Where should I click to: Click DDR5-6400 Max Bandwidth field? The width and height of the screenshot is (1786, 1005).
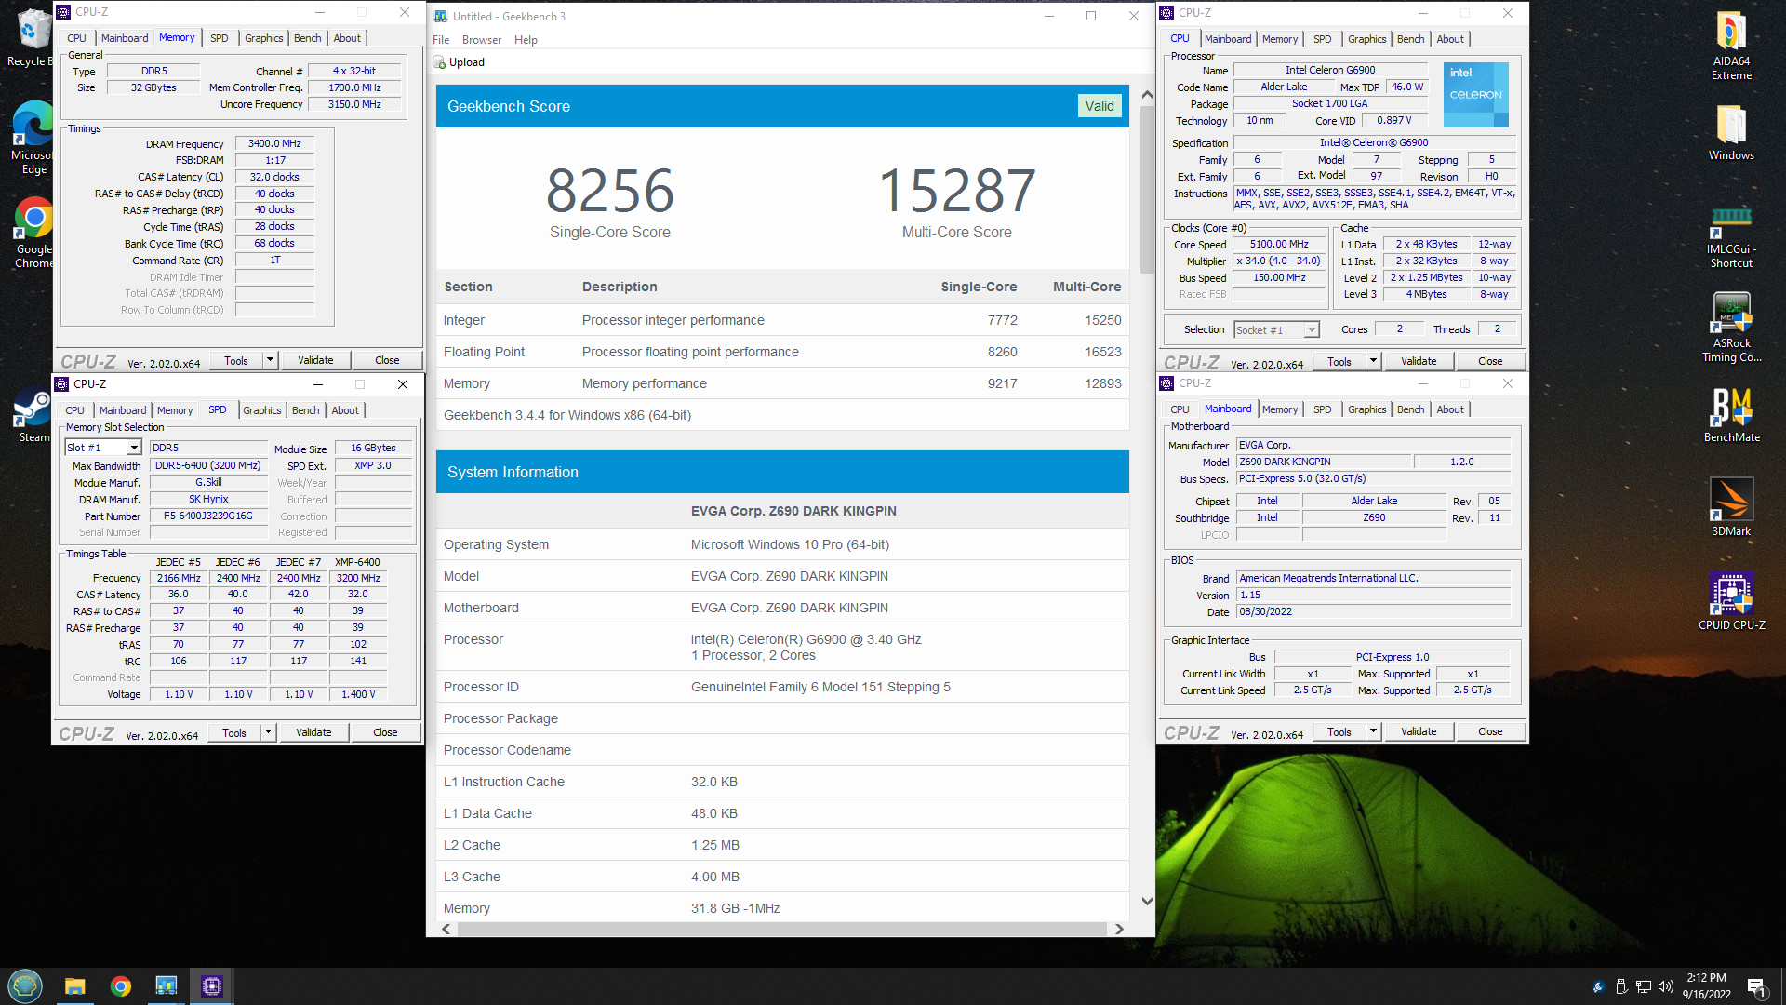pos(207,465)
